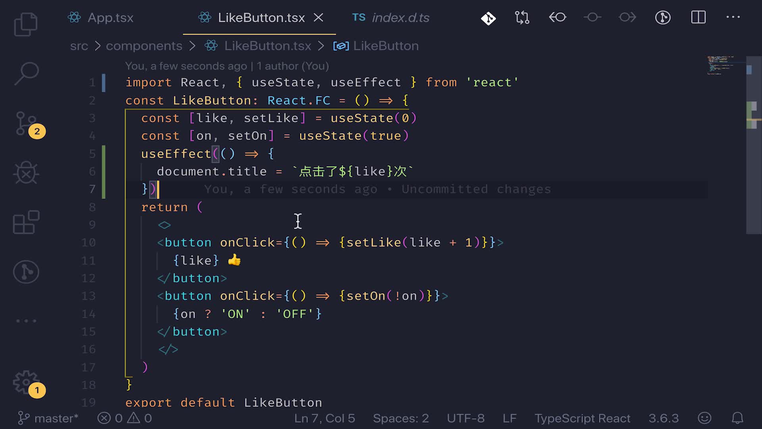
Task: Toggle file blame annotations icon
Action: (x=662, y=17)
